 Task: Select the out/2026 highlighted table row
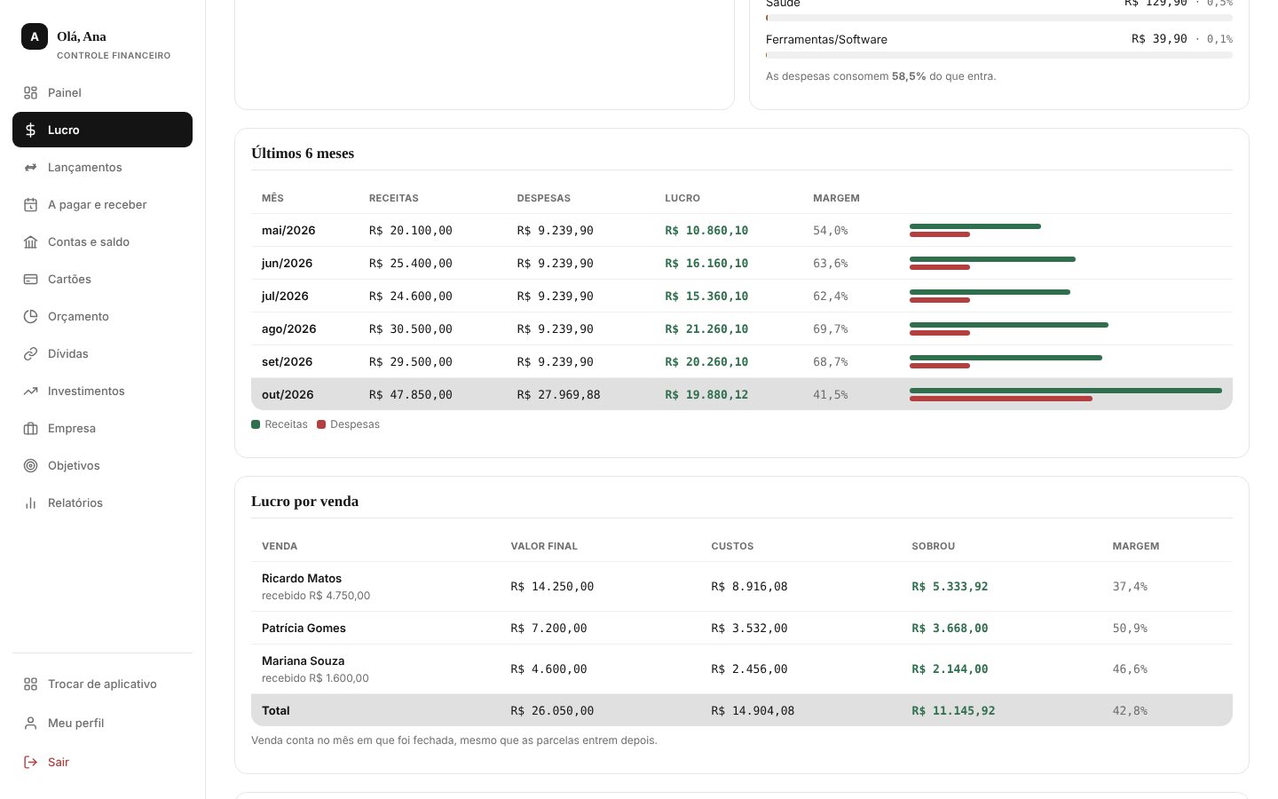pos(742,394)
